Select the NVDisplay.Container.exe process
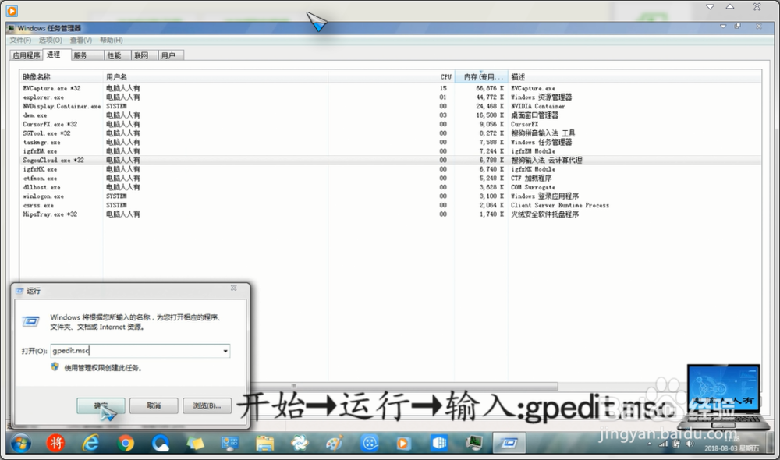Image resolution: width=780 pixels, height=460 pixels. [x=390, y=106]
